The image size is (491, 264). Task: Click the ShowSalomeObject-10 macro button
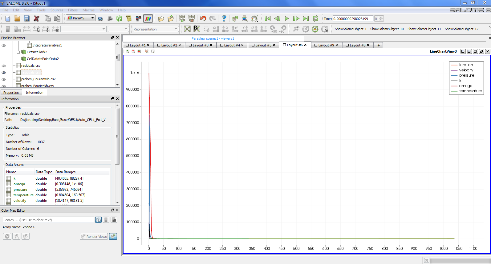pyautogui.click(x=387, y=29)
